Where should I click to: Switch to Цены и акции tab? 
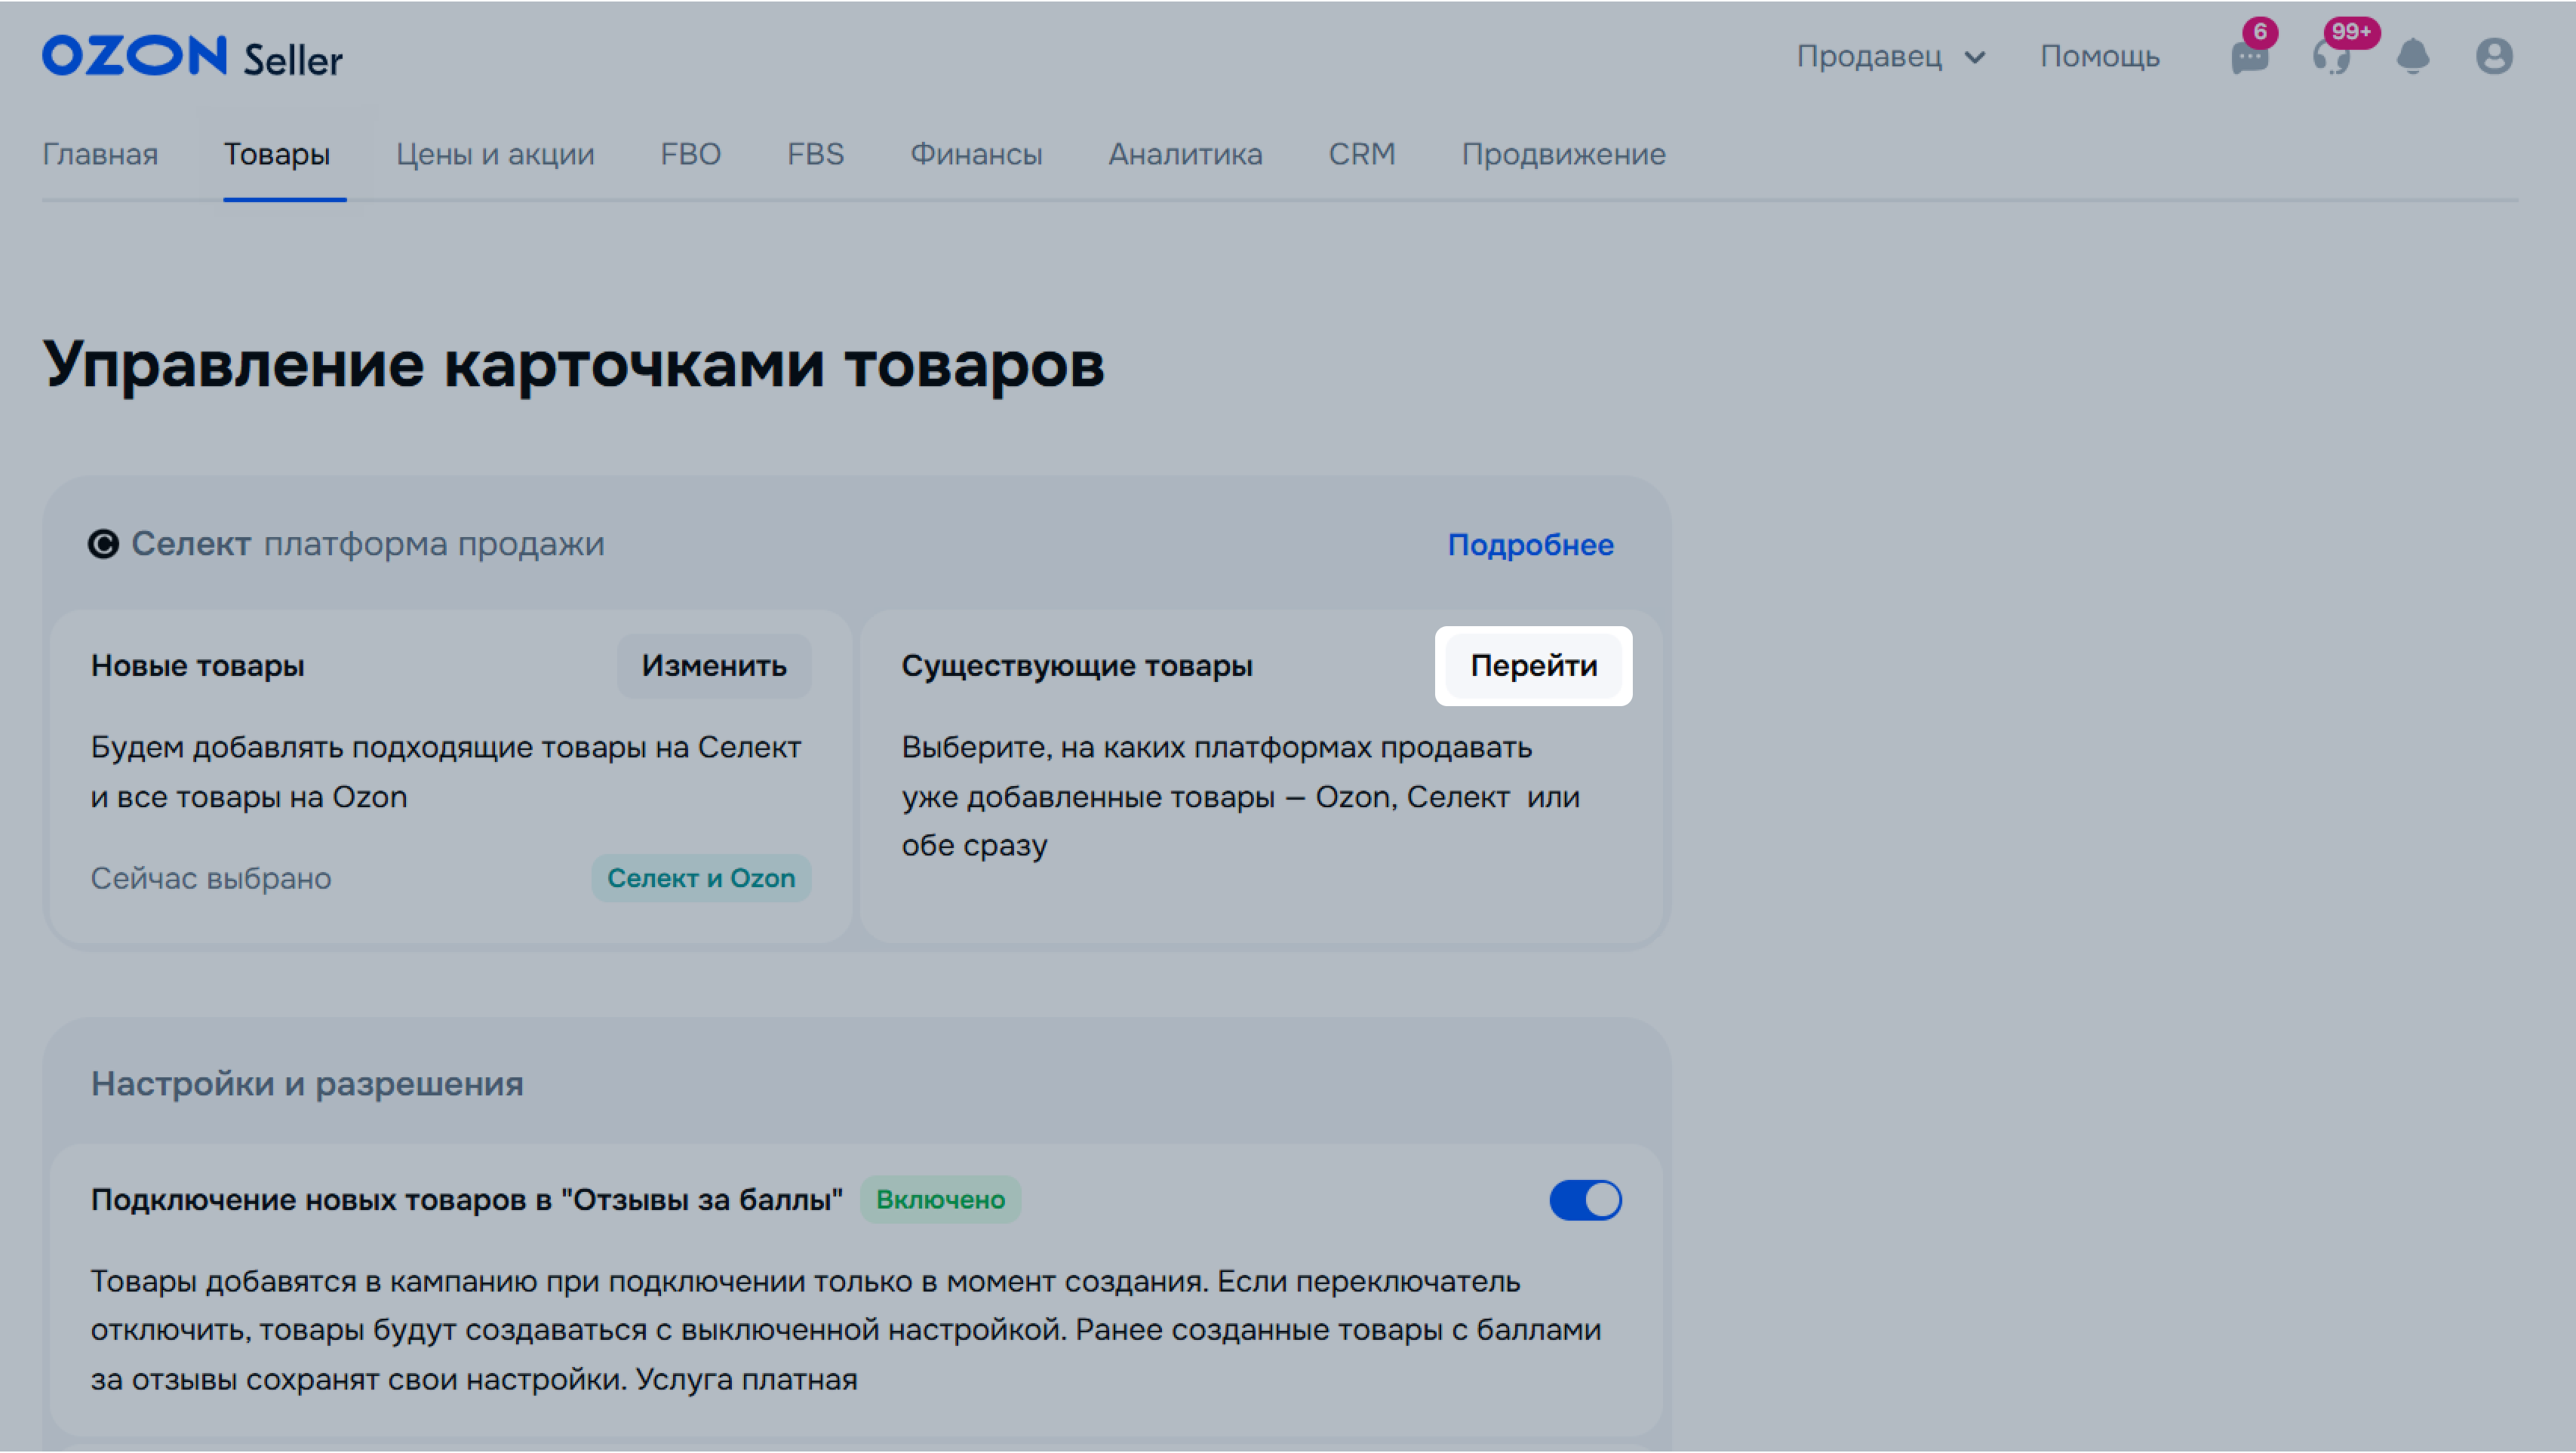click(495, 154)
